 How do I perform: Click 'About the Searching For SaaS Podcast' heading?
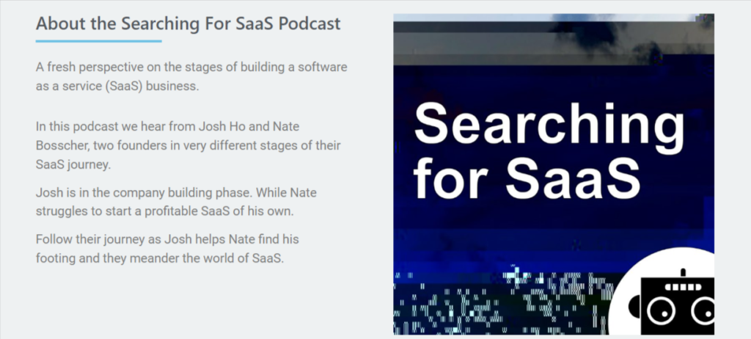pos(188,23)
